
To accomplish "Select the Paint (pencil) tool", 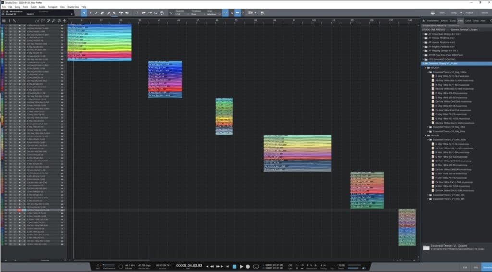I will 109,13.
